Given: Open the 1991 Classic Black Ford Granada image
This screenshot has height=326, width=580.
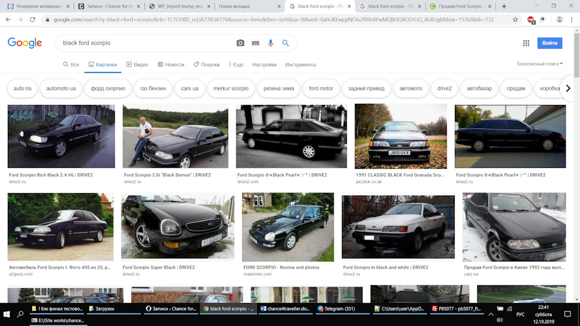Looking at the screenshot, I should tap(401, 136).
